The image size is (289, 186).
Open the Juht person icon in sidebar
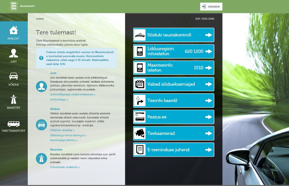pos(14,53)
